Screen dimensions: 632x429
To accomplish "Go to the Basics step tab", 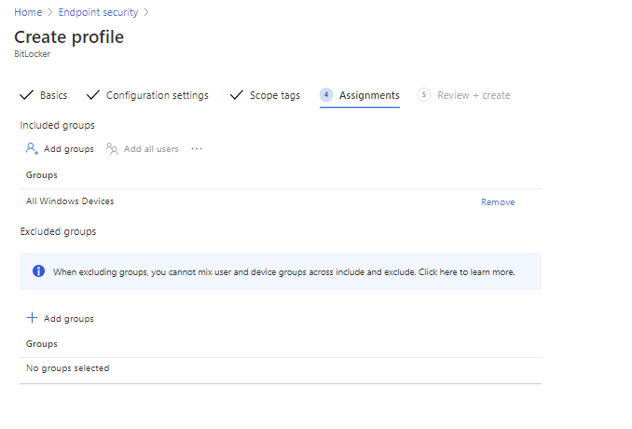I will (53, 95).
